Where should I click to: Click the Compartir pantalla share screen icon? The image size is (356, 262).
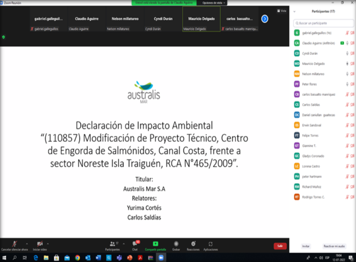click(156, 244)
